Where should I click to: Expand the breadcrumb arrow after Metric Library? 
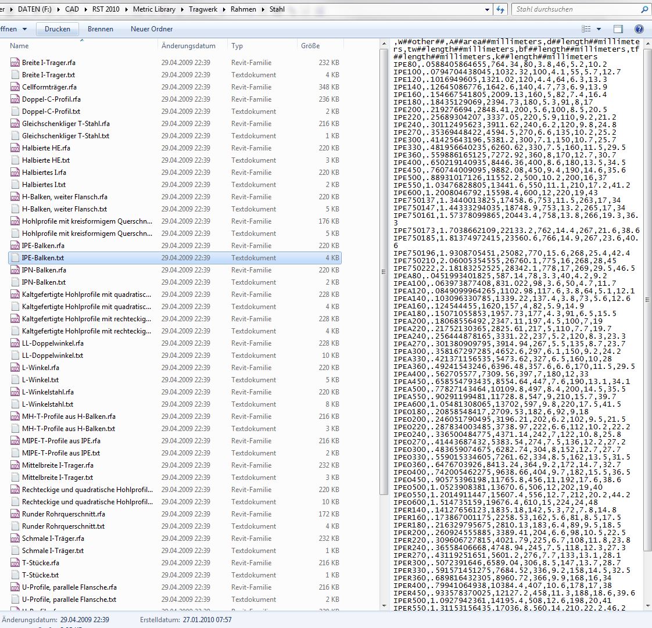tap(182, 9)
